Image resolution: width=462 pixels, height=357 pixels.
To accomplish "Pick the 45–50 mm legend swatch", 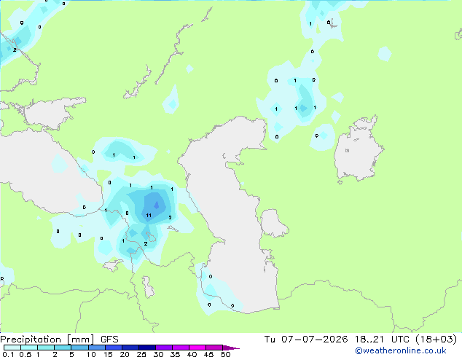I will click(214, 348).
